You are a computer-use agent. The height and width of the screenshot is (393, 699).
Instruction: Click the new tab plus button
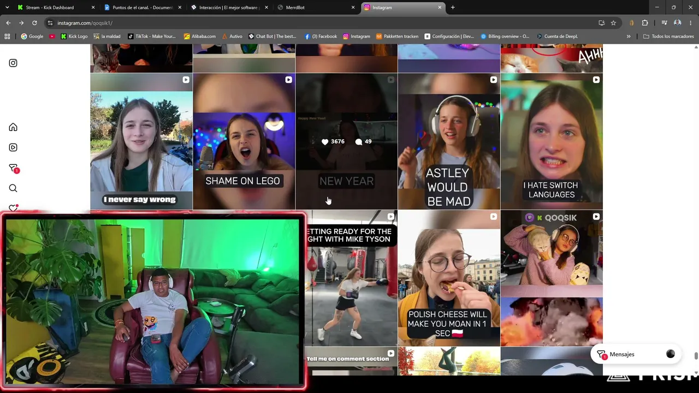[453, 8]
